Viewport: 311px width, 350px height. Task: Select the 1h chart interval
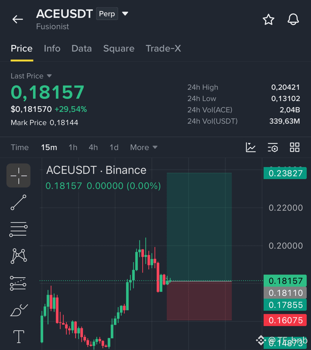pos(73,147)
